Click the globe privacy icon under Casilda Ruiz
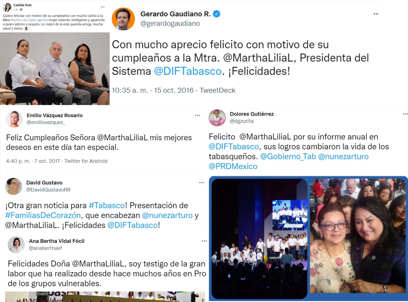 point(21,10)
